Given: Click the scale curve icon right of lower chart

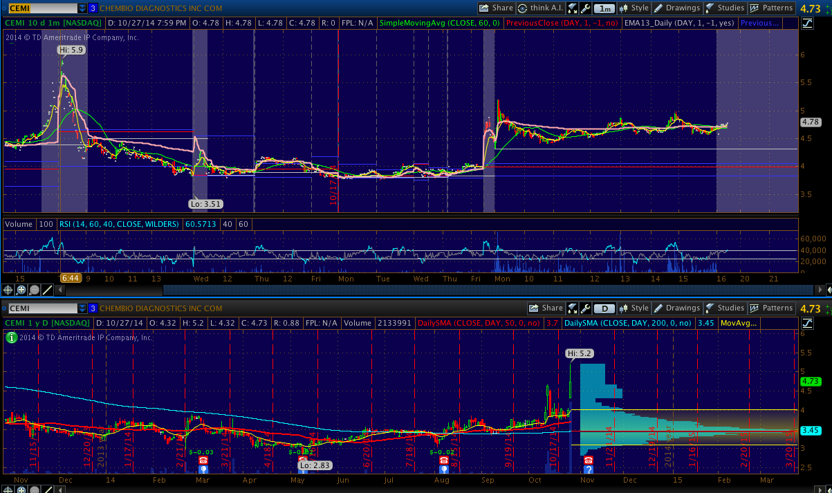Looking at the screenshot, I should coord(808,323).
